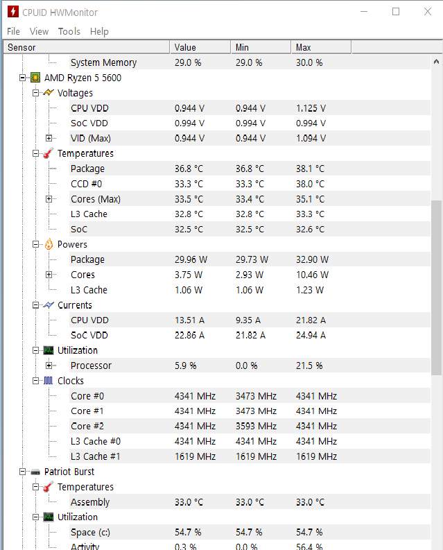Click the CPU Temperatures thermometer icon

coord(48,153)
